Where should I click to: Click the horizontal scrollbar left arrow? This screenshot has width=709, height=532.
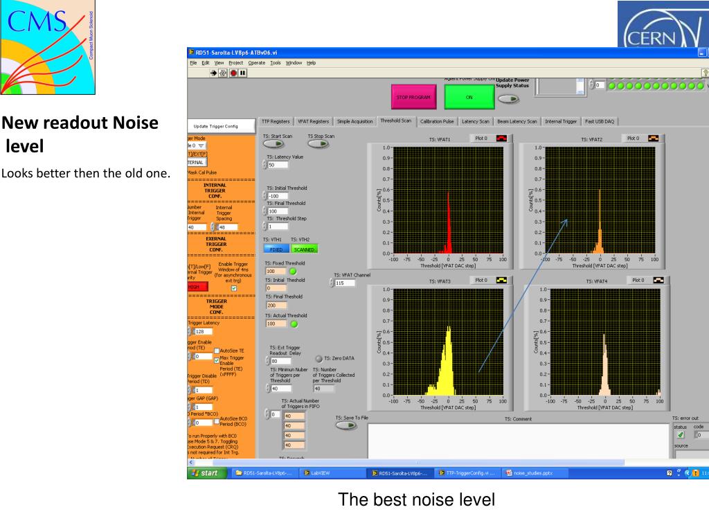click(x=191, y=462)
